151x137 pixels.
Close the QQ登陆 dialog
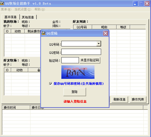tap(105, 33)
